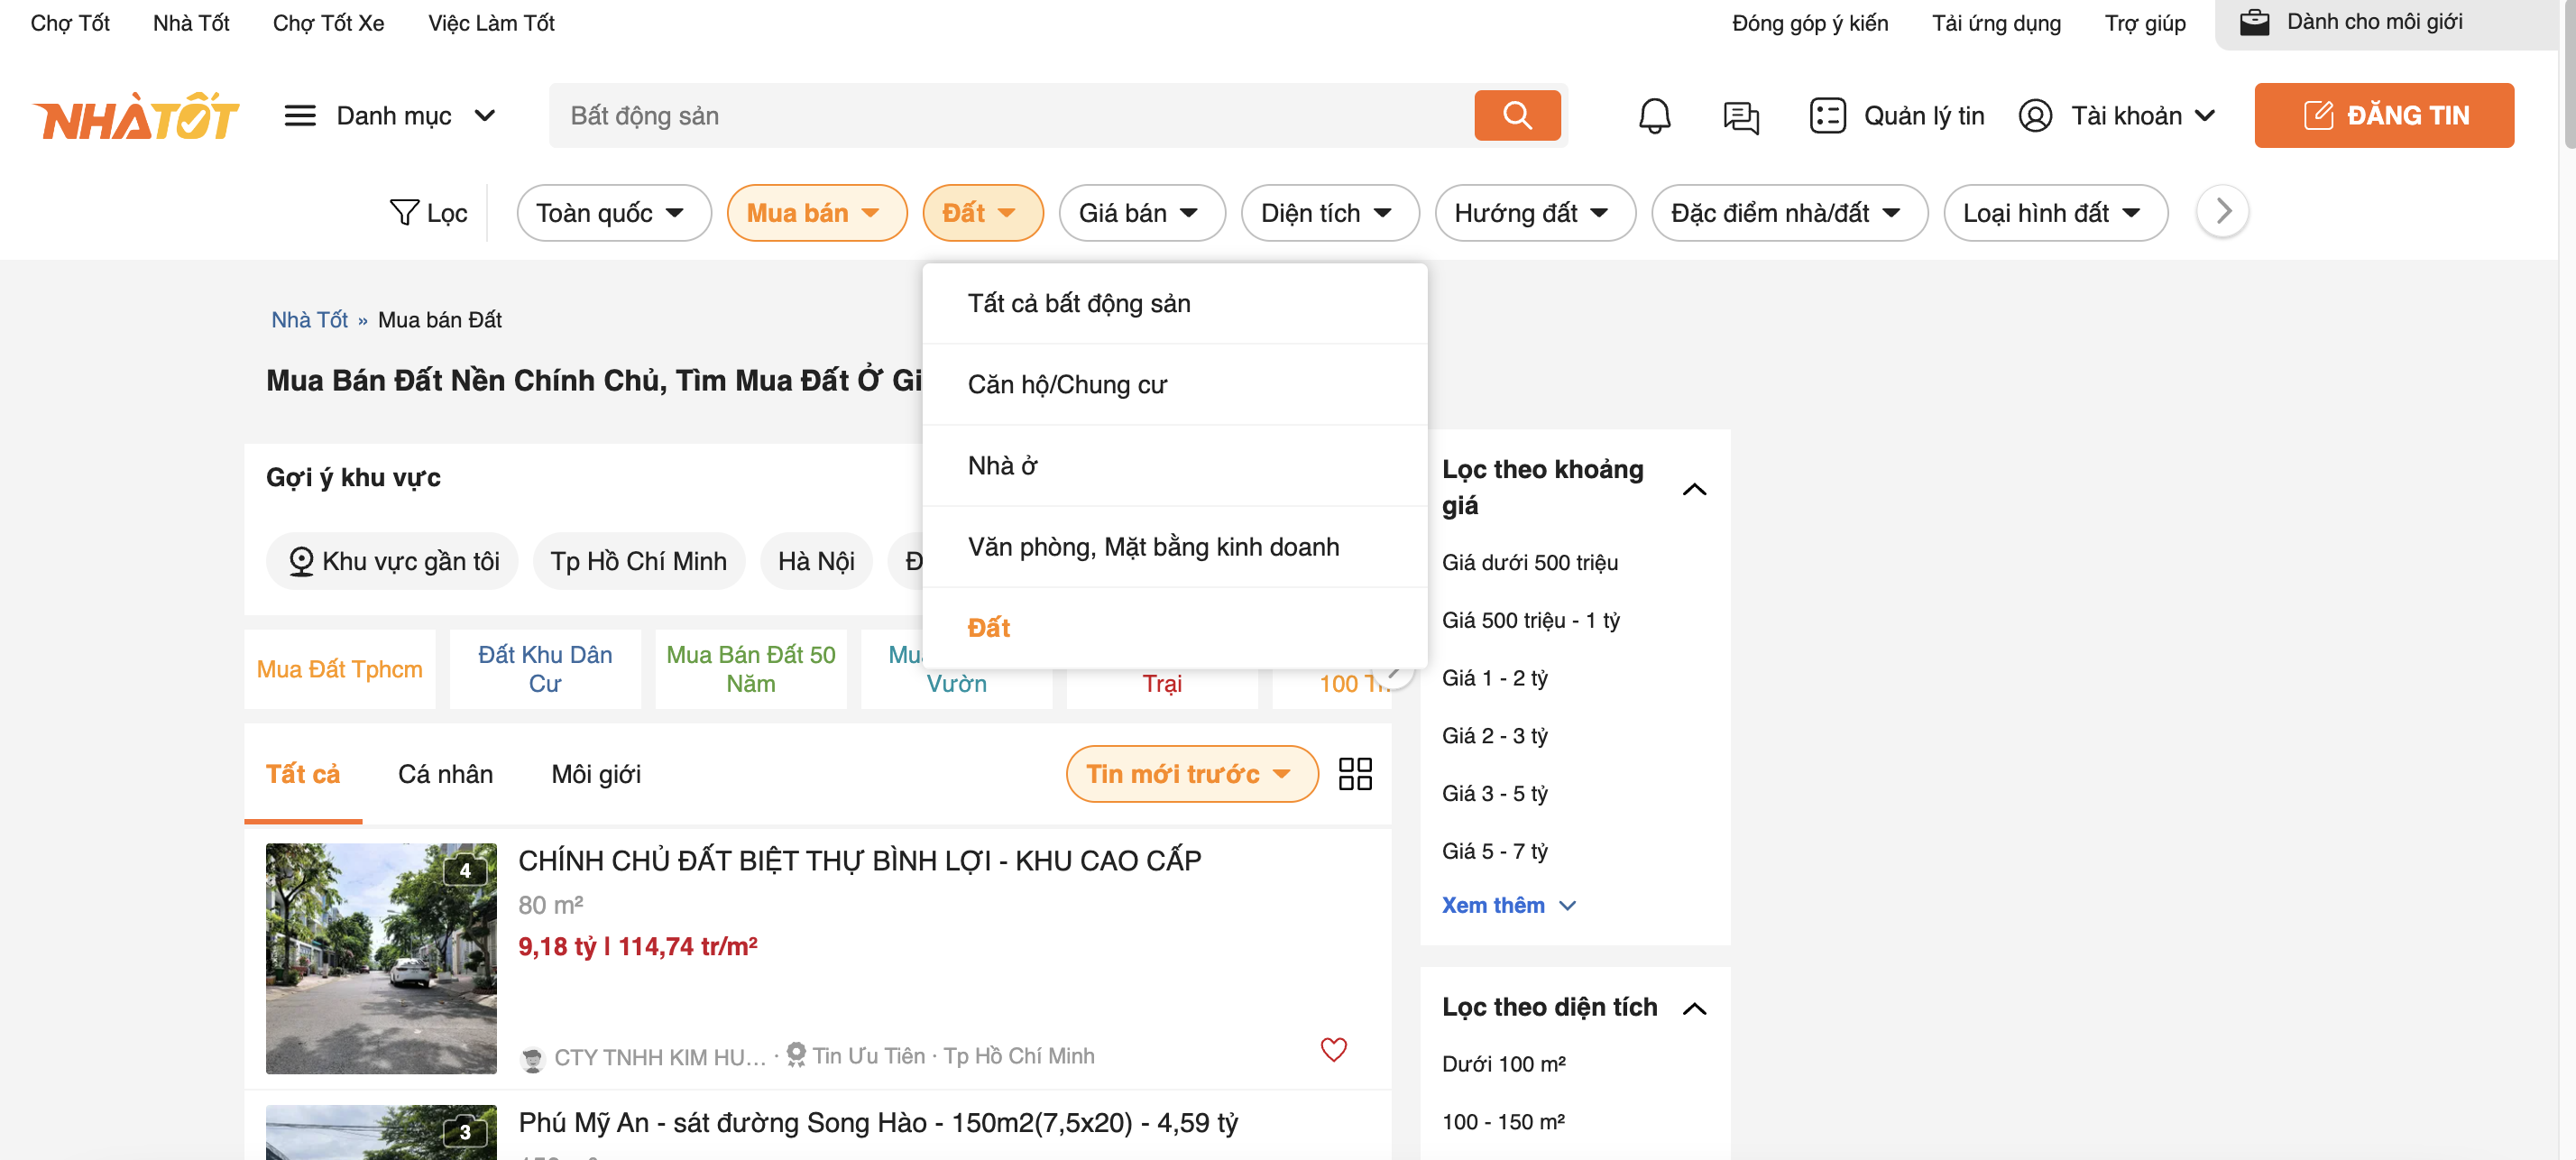Click Nhà Tốt breadcrumb link
The width and height of the screenshot is (2576, 1160).
[x=310, y=320]
